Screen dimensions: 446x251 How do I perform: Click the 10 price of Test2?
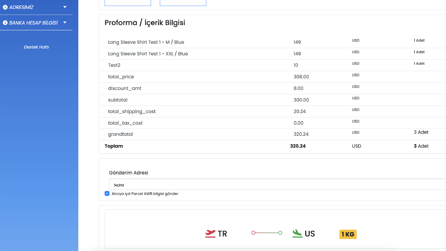[296, 65]
